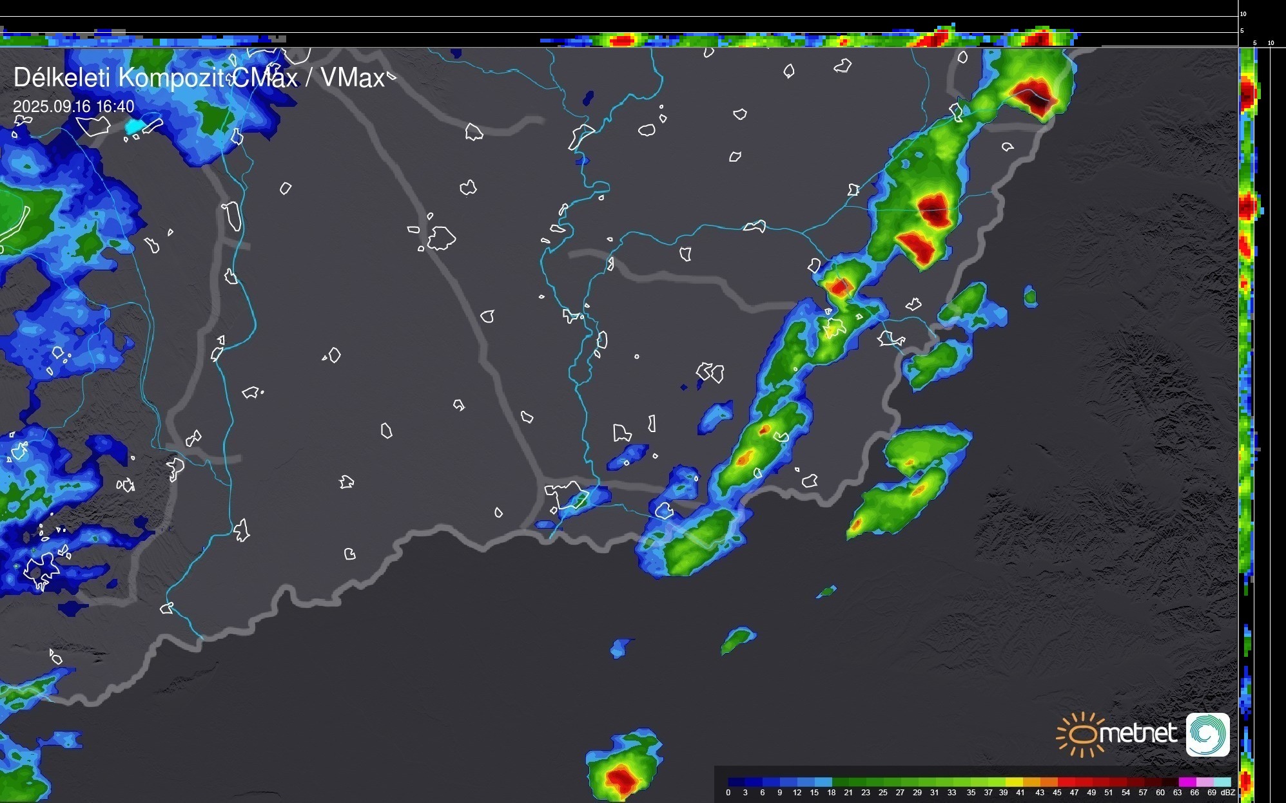Click the red echo in top horizontal profile strip
This screenshot has height=803, width=1286.
click(x=622, y=41)
